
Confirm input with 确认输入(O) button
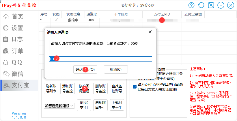(85, 69)
